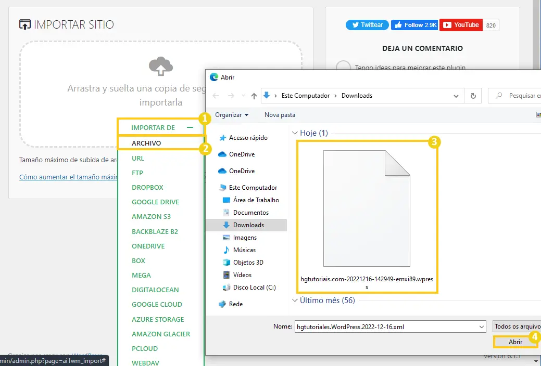Screen dimensions: 541x366
Task: Open Imagens folder in sidebar
Action: 240,238
